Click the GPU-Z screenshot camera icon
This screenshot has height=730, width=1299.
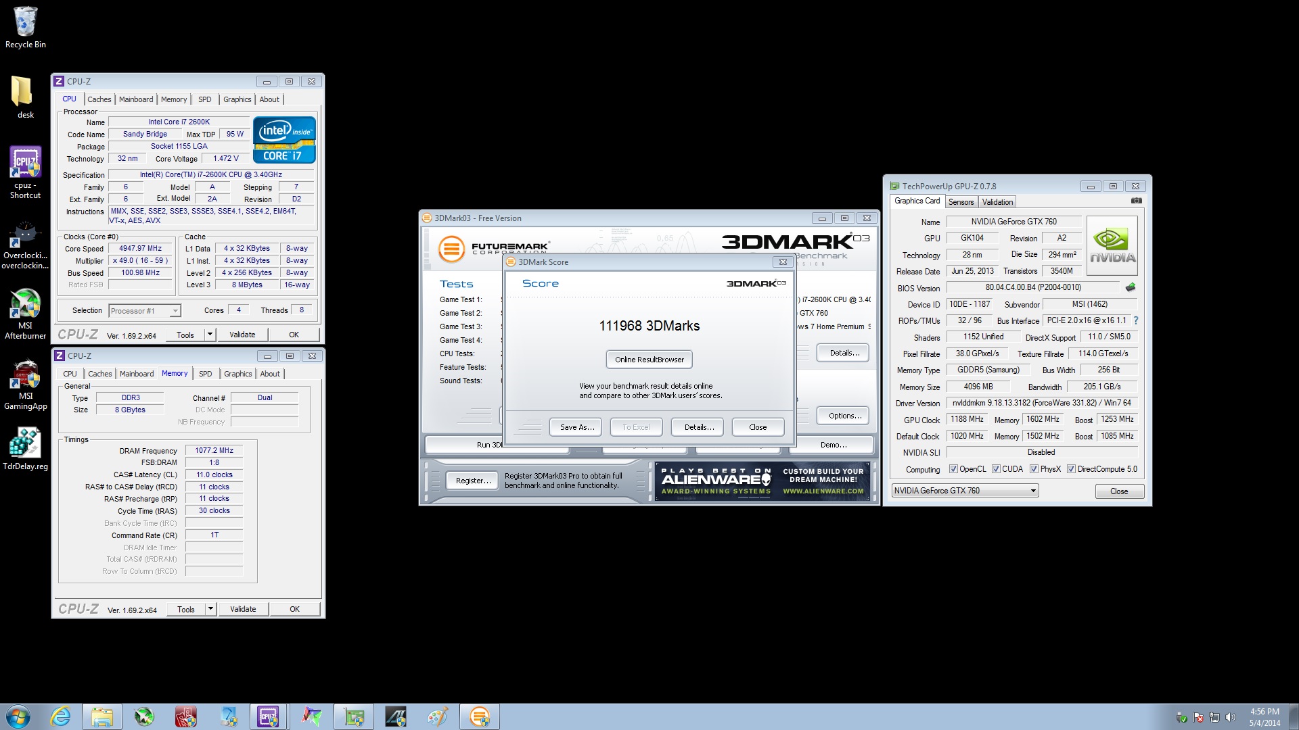(x=1137, y=201)
